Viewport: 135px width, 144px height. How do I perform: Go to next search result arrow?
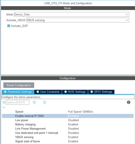coord(44,102)
